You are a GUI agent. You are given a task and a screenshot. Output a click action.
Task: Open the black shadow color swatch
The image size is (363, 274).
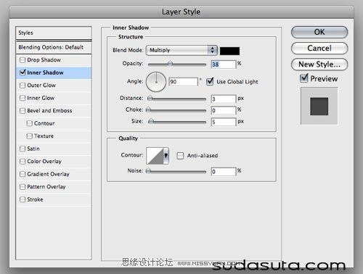click(x=229, y=51)
